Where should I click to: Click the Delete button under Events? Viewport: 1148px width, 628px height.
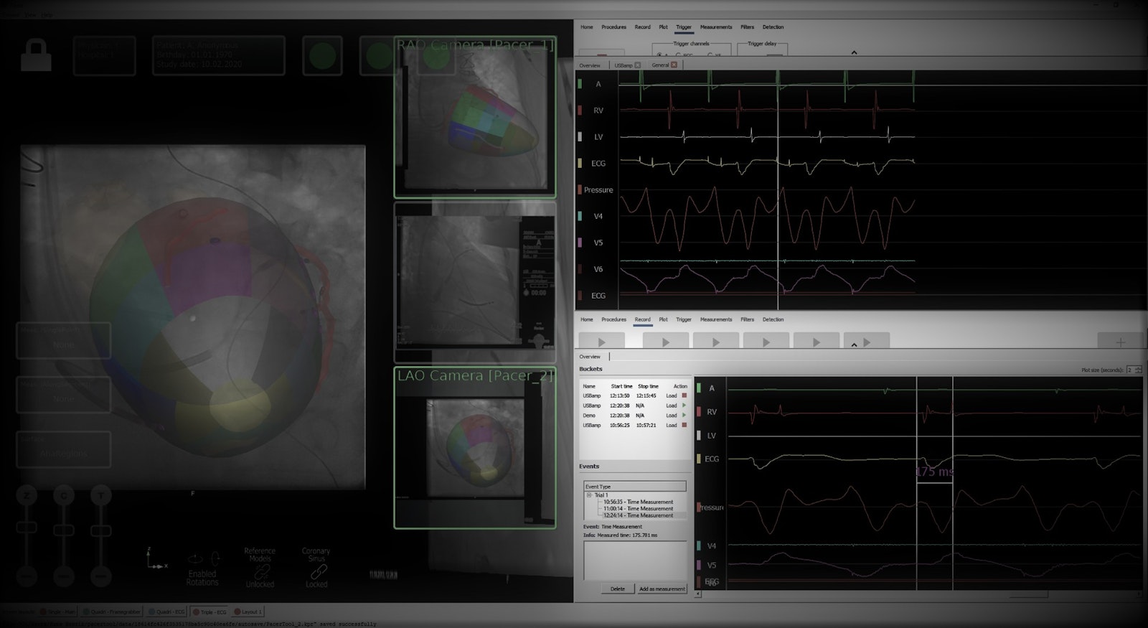(x=617, y=589)
